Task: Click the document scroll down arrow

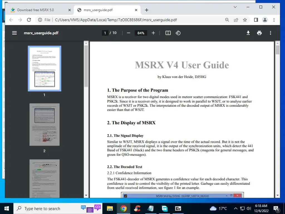Action: pos(277,195)
